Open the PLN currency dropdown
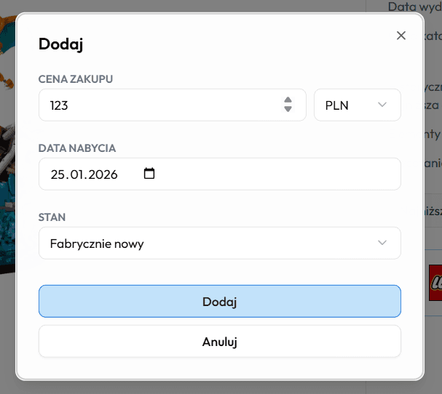Image resolution: width=442 pixels, height=394 pixels. pyautogui.click(x=357, y=105)
